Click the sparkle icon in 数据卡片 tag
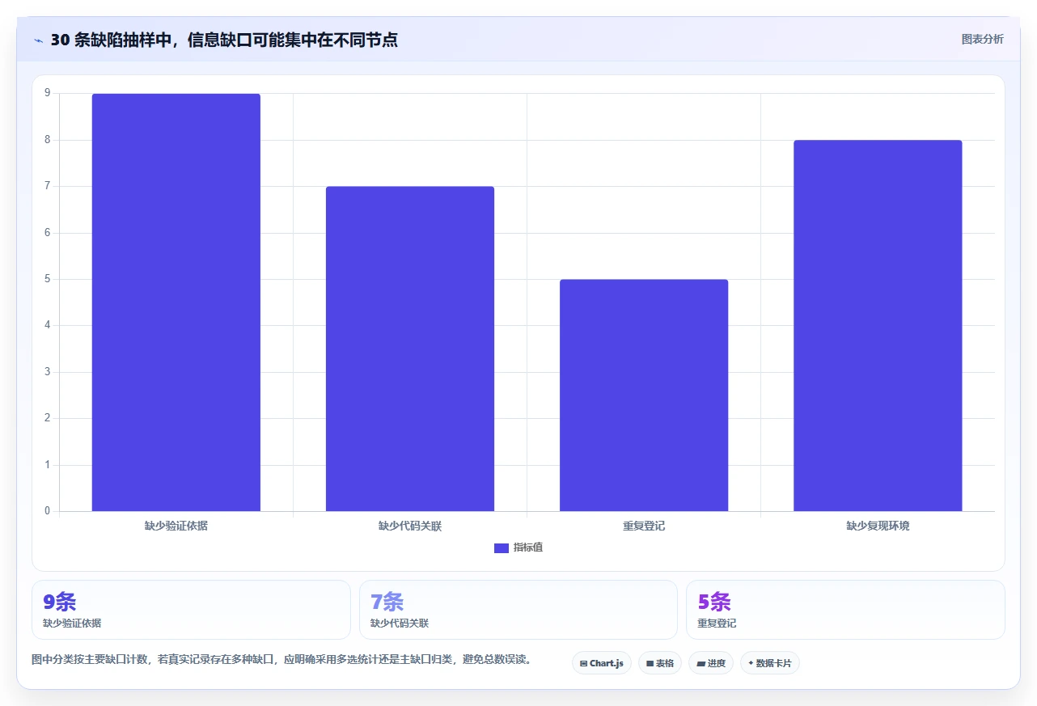This screenshot has height=706, width=1037. [751, 663]
